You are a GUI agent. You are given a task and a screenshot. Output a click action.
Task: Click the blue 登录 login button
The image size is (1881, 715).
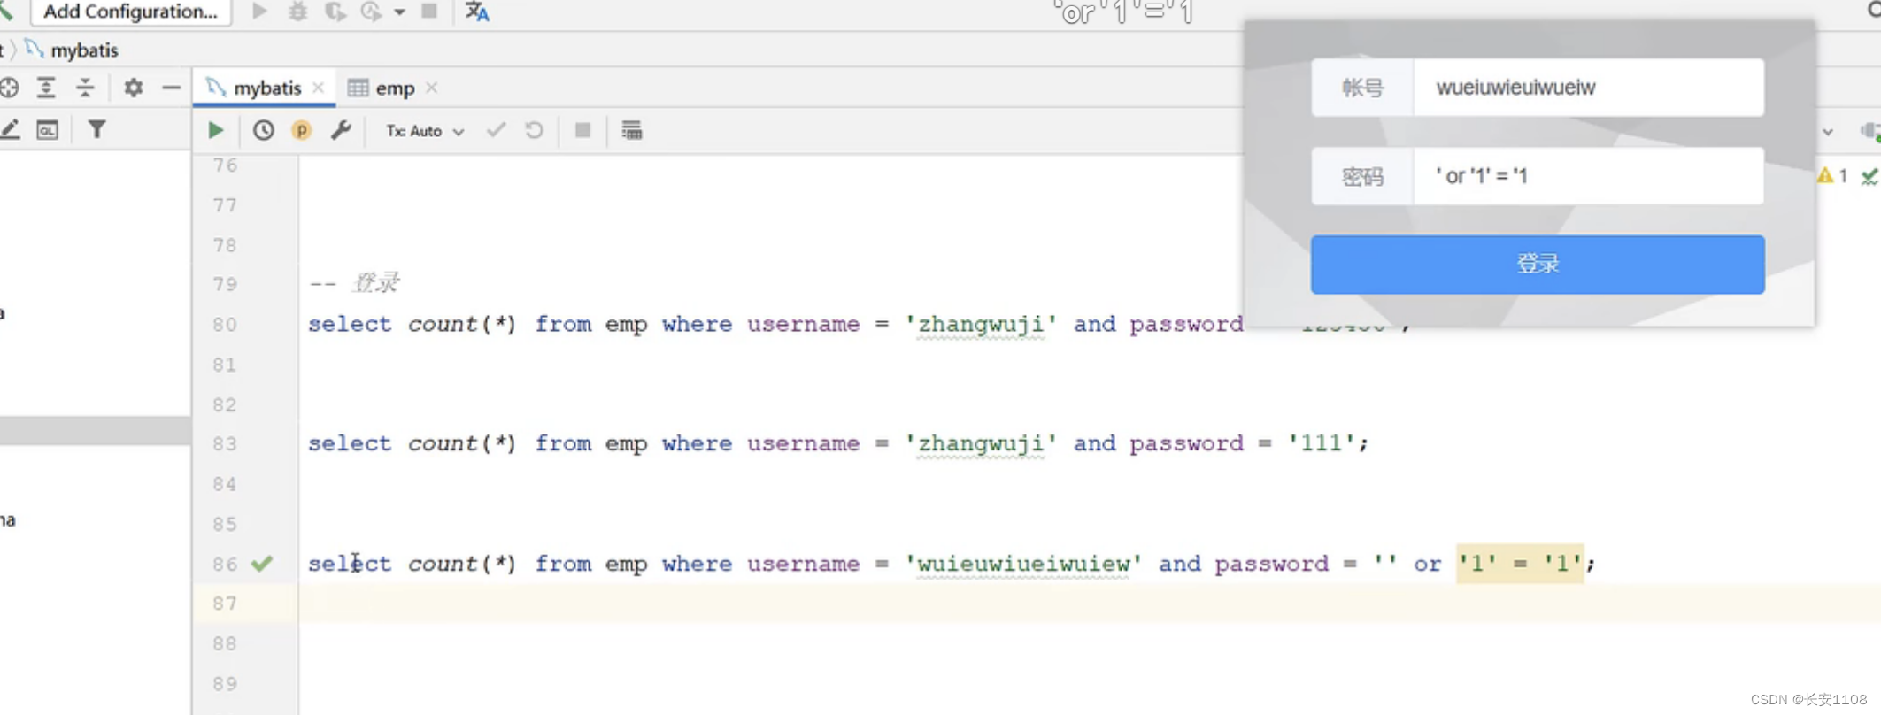coord(1538,264)
